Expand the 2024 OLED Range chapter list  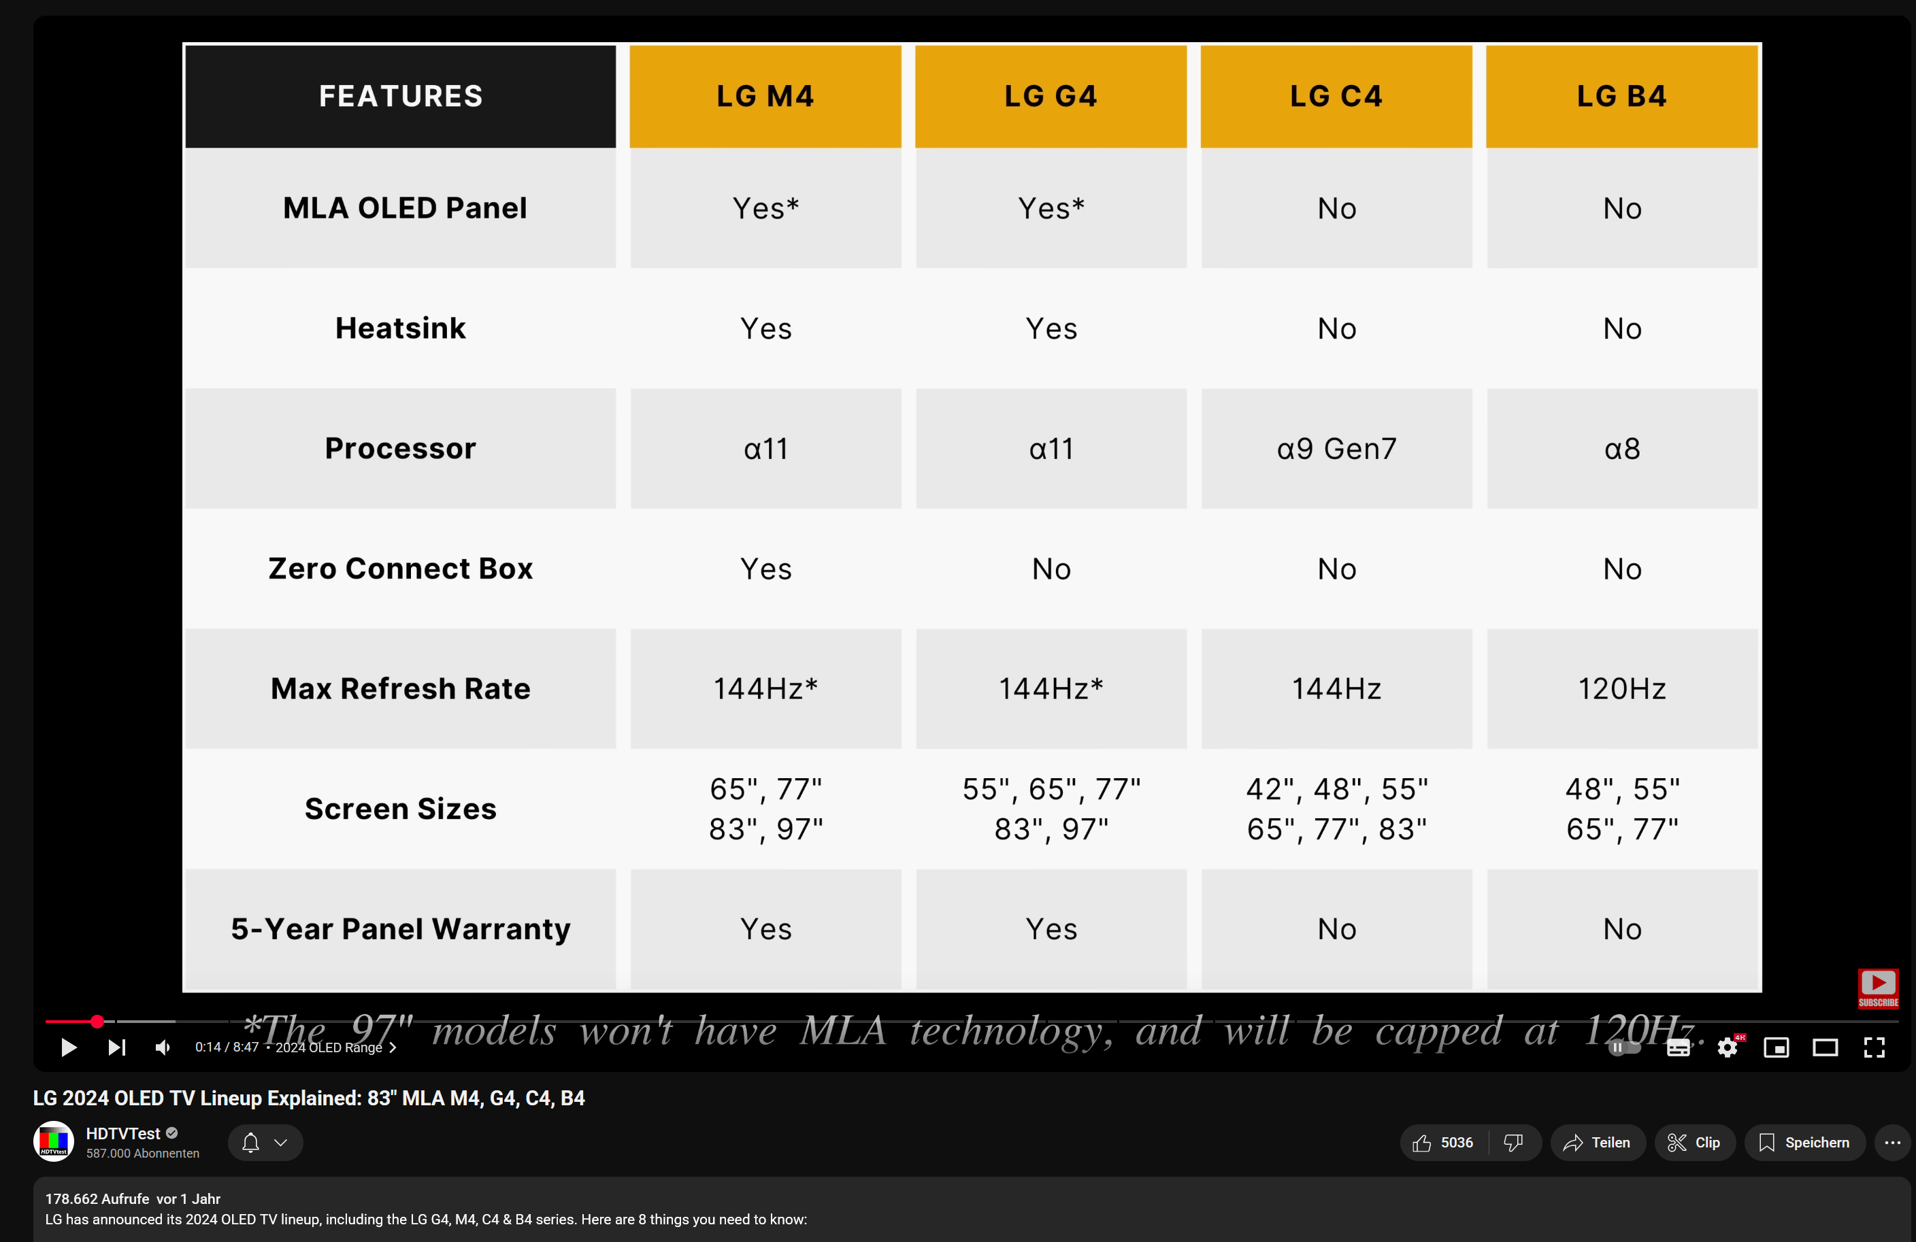(x=394, y=1047)
